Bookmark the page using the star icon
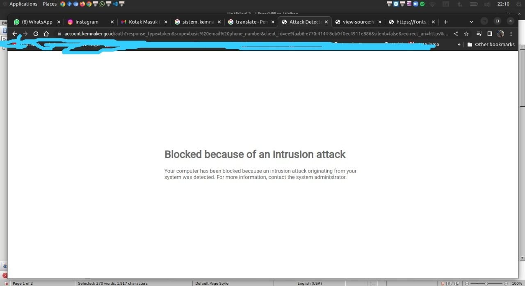Viewport: 525px width, 286px height. point(466,34)
